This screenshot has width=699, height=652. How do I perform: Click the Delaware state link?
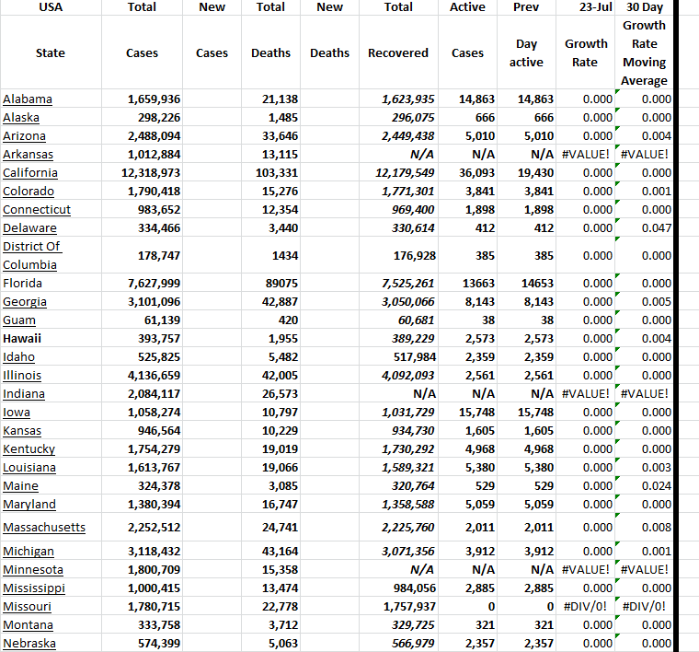click(29, 227)
